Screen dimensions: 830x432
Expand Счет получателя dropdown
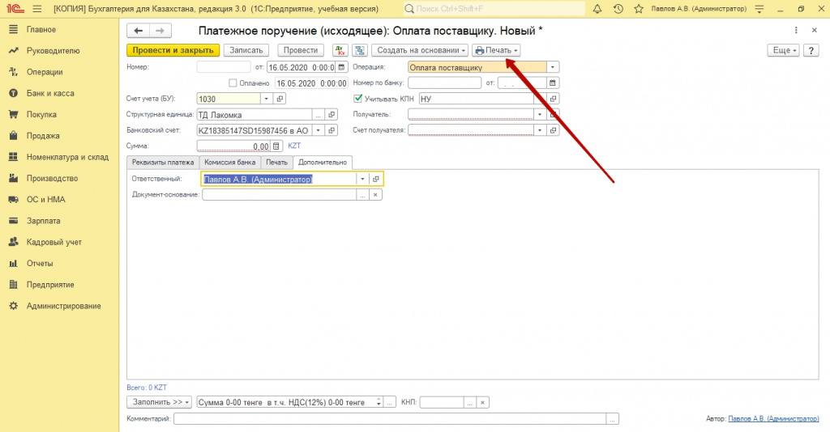click(x=539, y=130)
